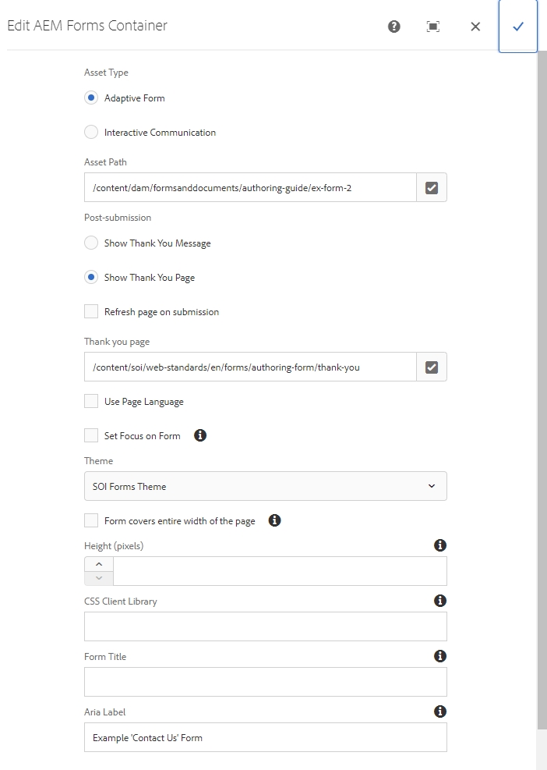The width and height of the screenshot is (547, 770).
Task: Open the path browser beside Asset Path
Action: (x=432, y=187)
